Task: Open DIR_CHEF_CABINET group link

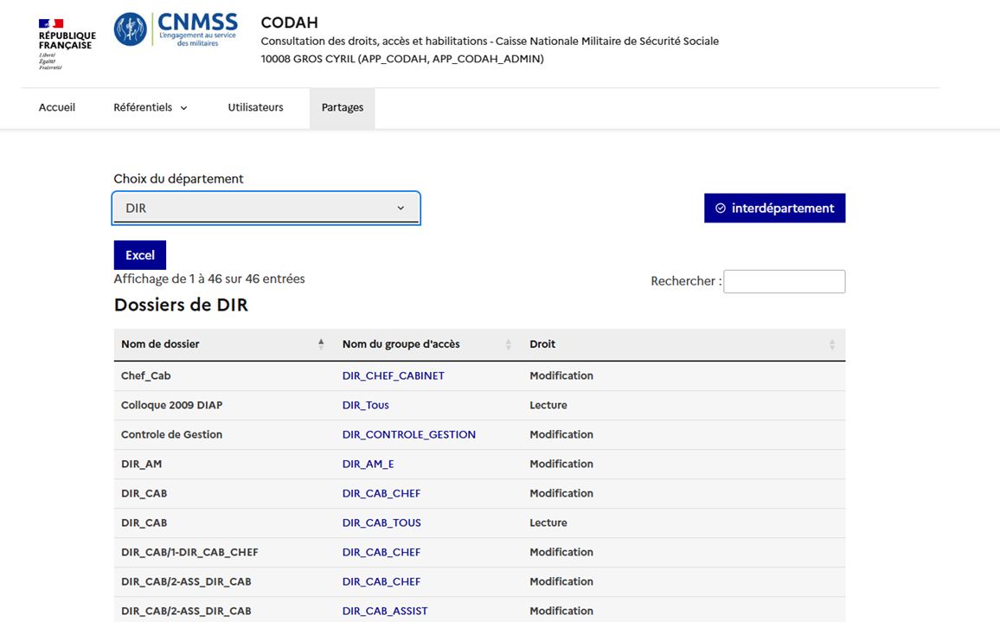Action: click(394, 375)
